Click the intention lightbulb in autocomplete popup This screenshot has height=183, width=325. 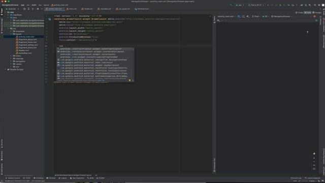pyautogui.click(x=130, y=80)
